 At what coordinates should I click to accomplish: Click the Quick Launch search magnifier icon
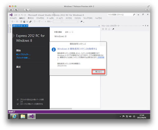click(x=134, y=15)
